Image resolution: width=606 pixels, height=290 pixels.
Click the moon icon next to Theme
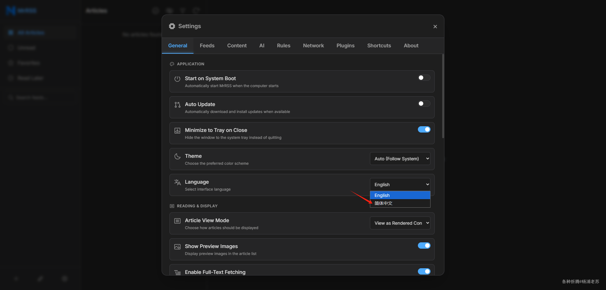177,157
